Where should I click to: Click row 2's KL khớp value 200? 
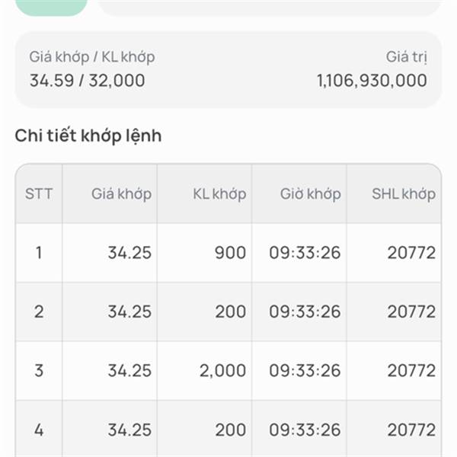[x=230, y=312]
